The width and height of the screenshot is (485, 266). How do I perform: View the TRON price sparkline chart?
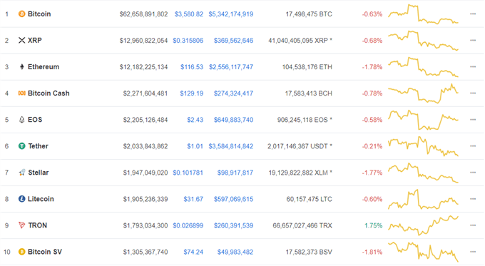(423, 225)
